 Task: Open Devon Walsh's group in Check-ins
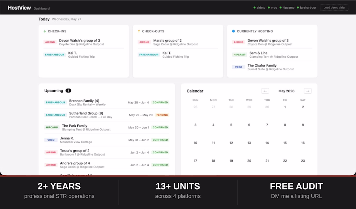84,42
